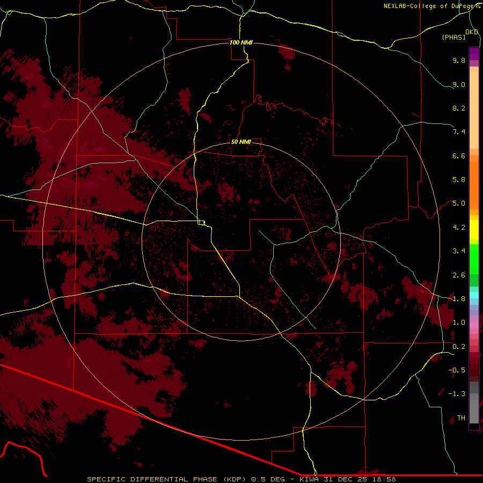
Task: Click the TH label on the legend
Action: [461, 418]
